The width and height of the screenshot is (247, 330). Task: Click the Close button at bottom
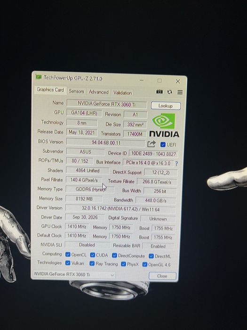coord(162,276)
